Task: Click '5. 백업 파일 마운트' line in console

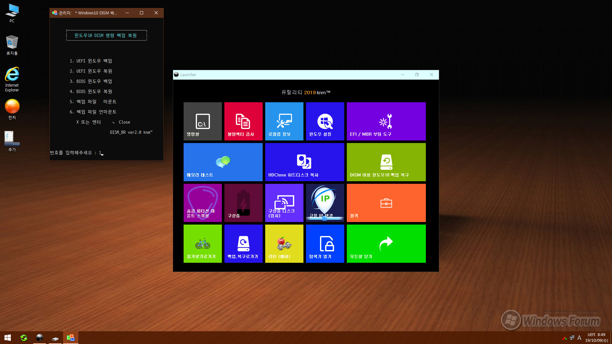Action: 93,102
